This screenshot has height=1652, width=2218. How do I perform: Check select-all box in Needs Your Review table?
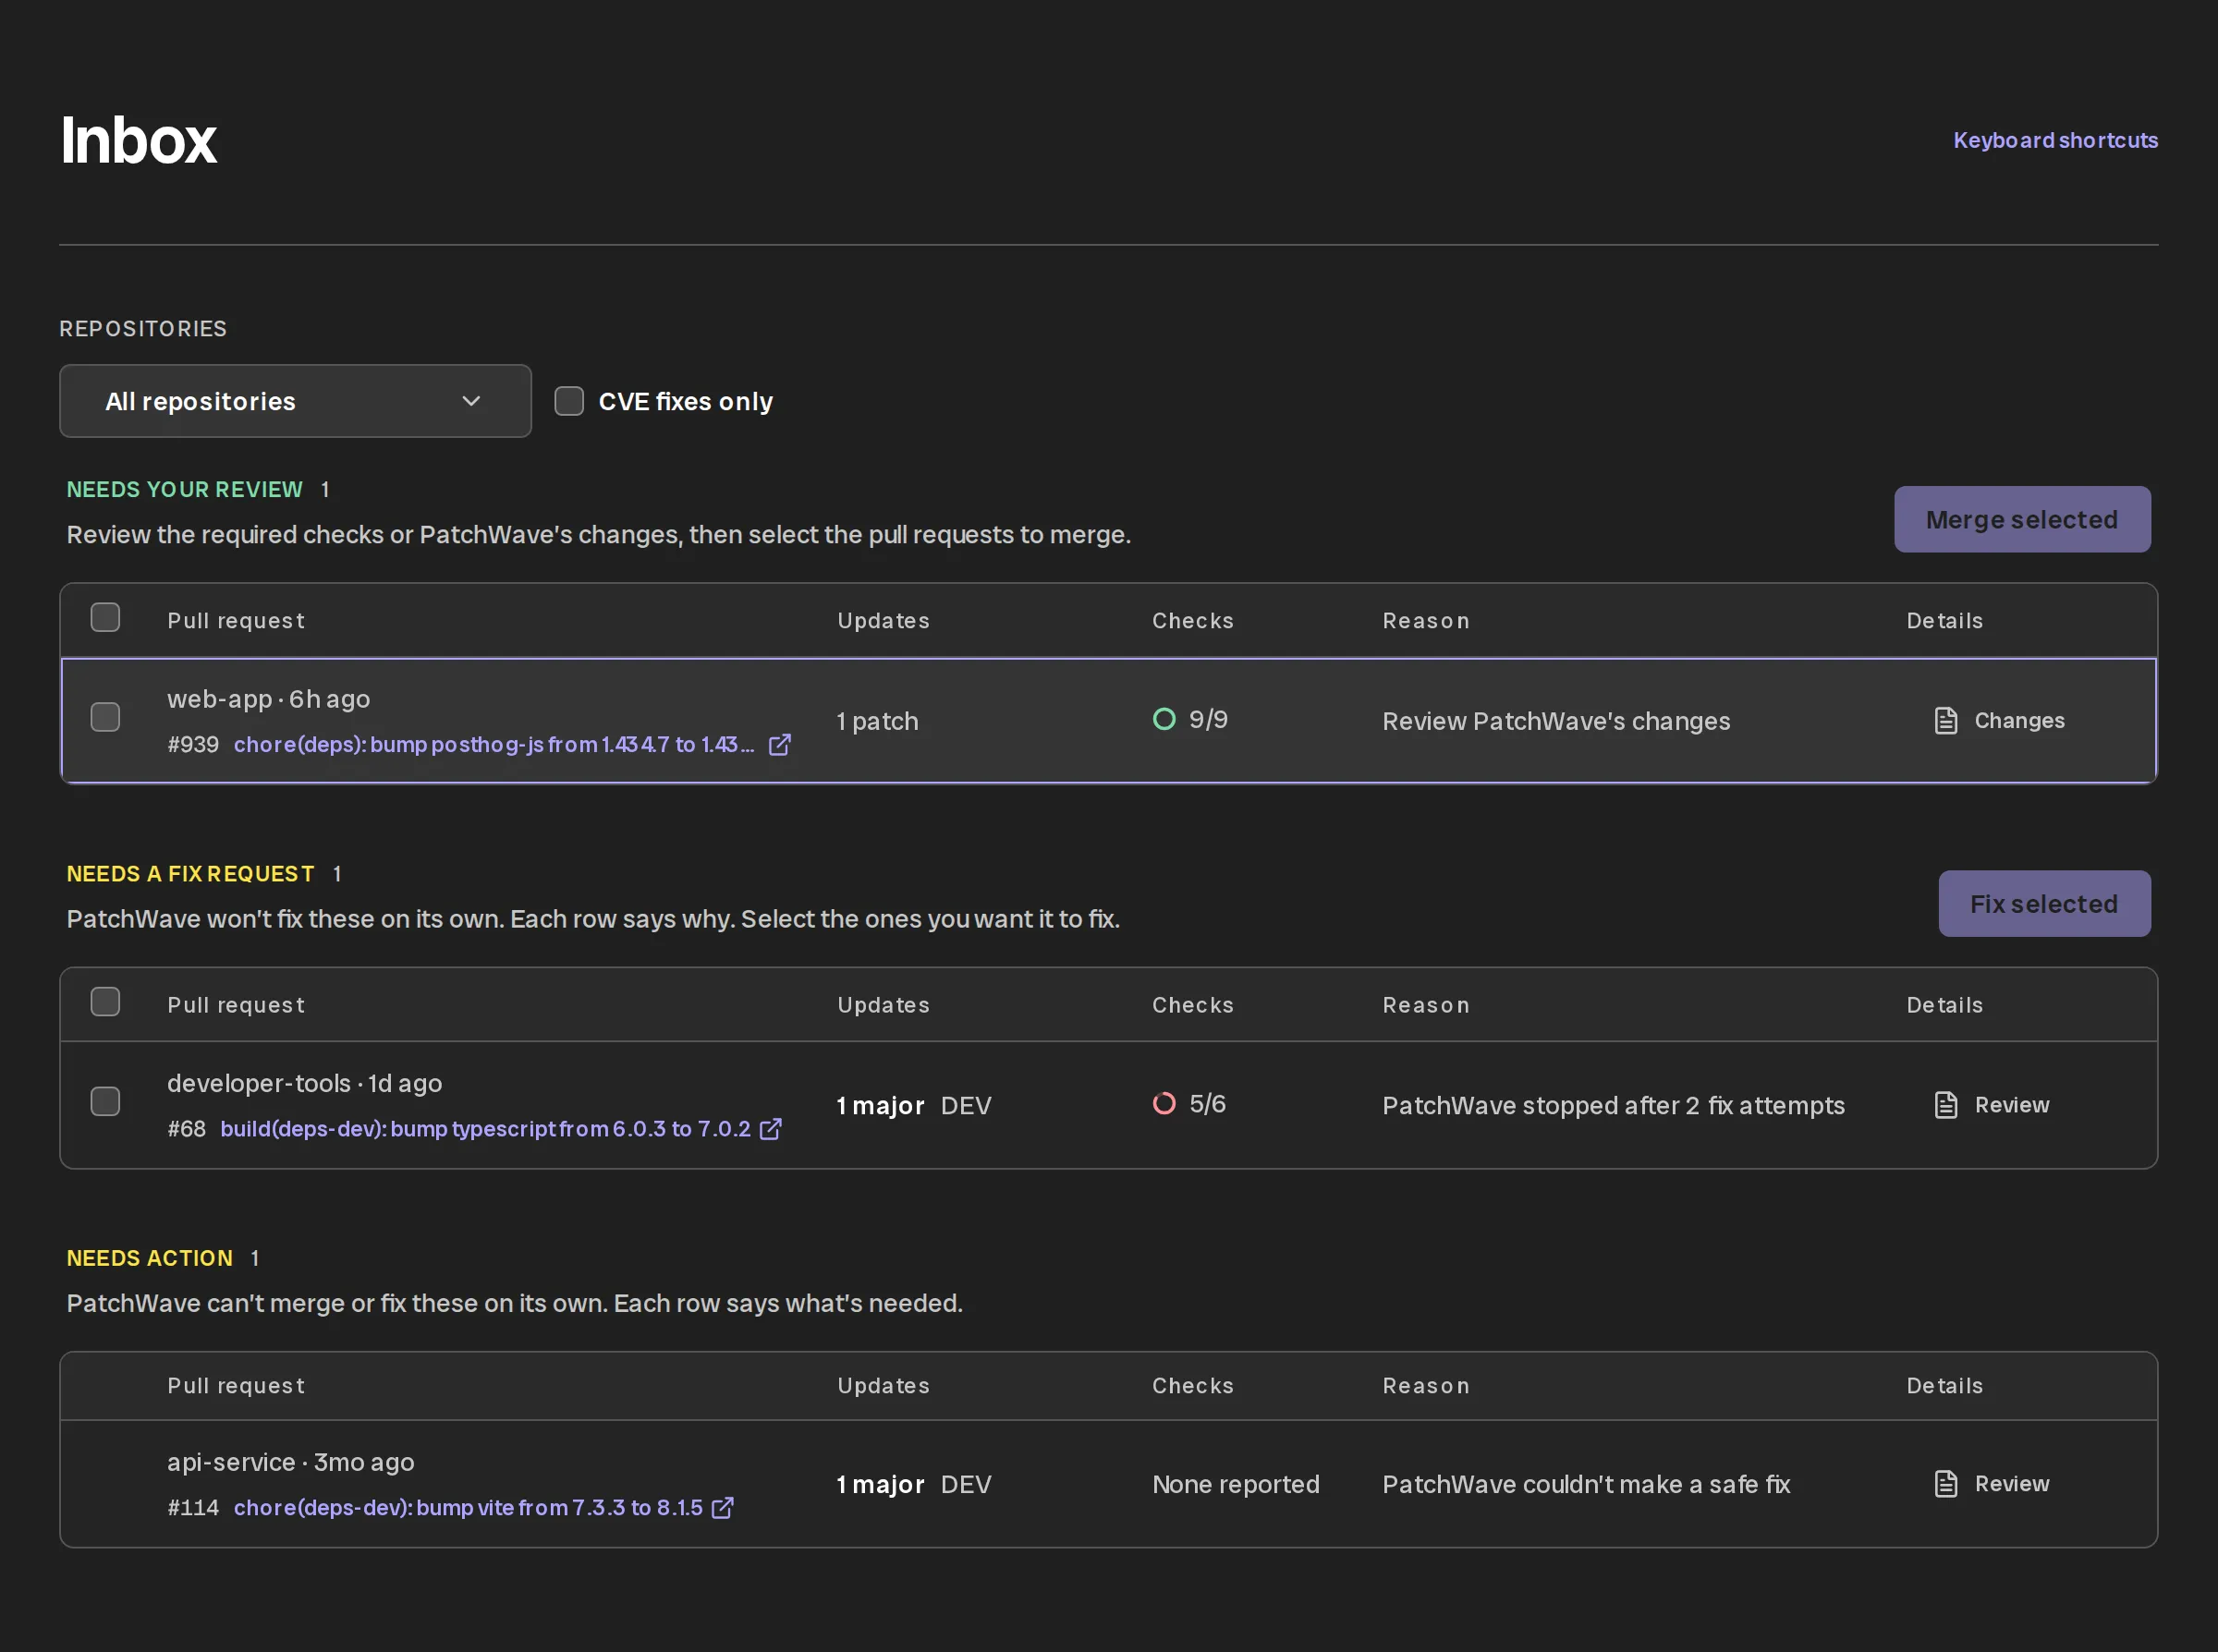105,617
